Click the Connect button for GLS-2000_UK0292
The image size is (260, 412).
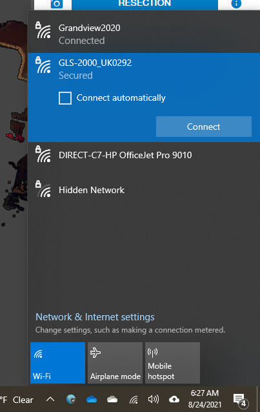[x=203, y=127]
